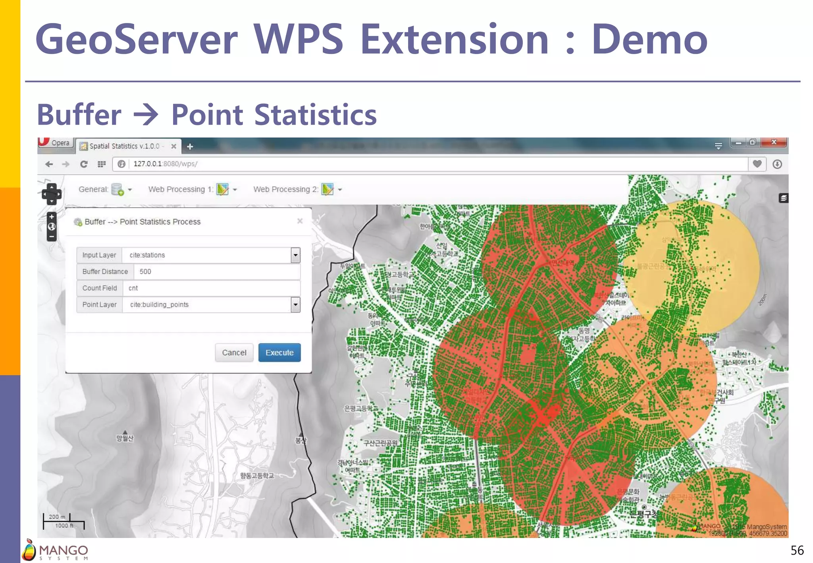This screenshot has width=813, height=563.
Task: Open the Speed Dial grid
Action: (102, 164)
